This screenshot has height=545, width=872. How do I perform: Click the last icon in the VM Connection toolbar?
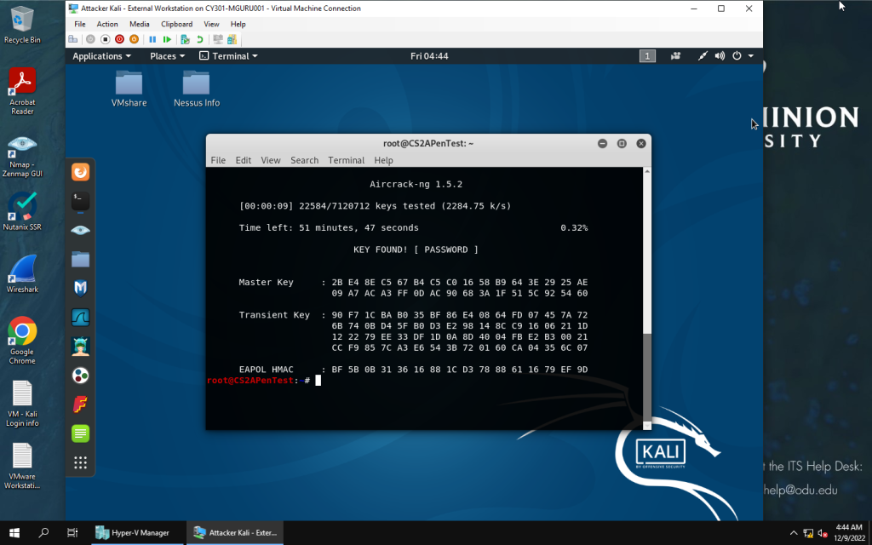point(232,39)
